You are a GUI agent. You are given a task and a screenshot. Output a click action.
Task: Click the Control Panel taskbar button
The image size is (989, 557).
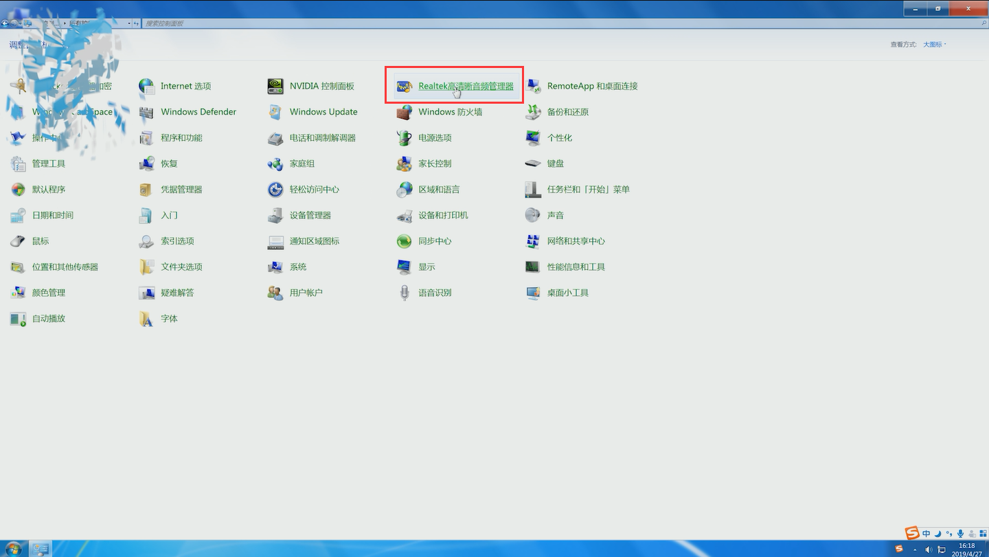[x=41, y=549]
